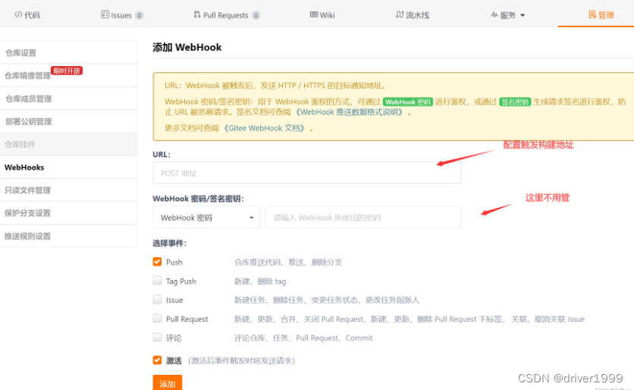Click the 添加 WebHook heading

(187, 47)
